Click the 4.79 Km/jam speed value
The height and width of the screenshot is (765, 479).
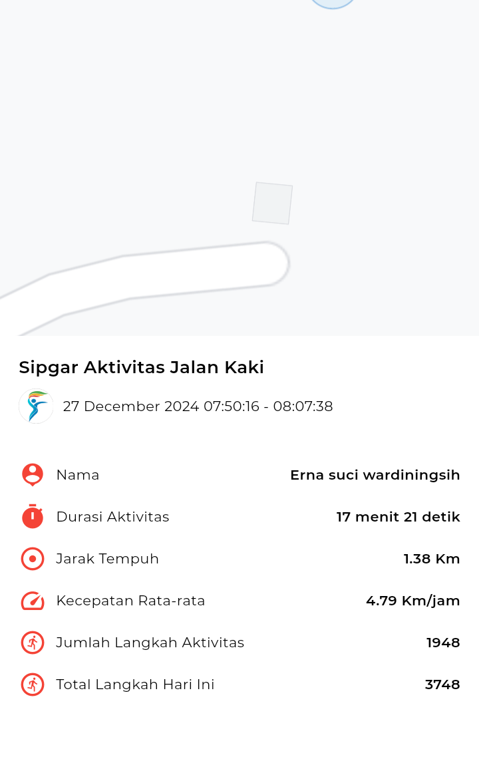(413, 601)
